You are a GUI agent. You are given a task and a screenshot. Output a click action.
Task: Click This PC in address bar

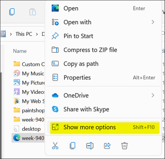click(x=24, y=34)
